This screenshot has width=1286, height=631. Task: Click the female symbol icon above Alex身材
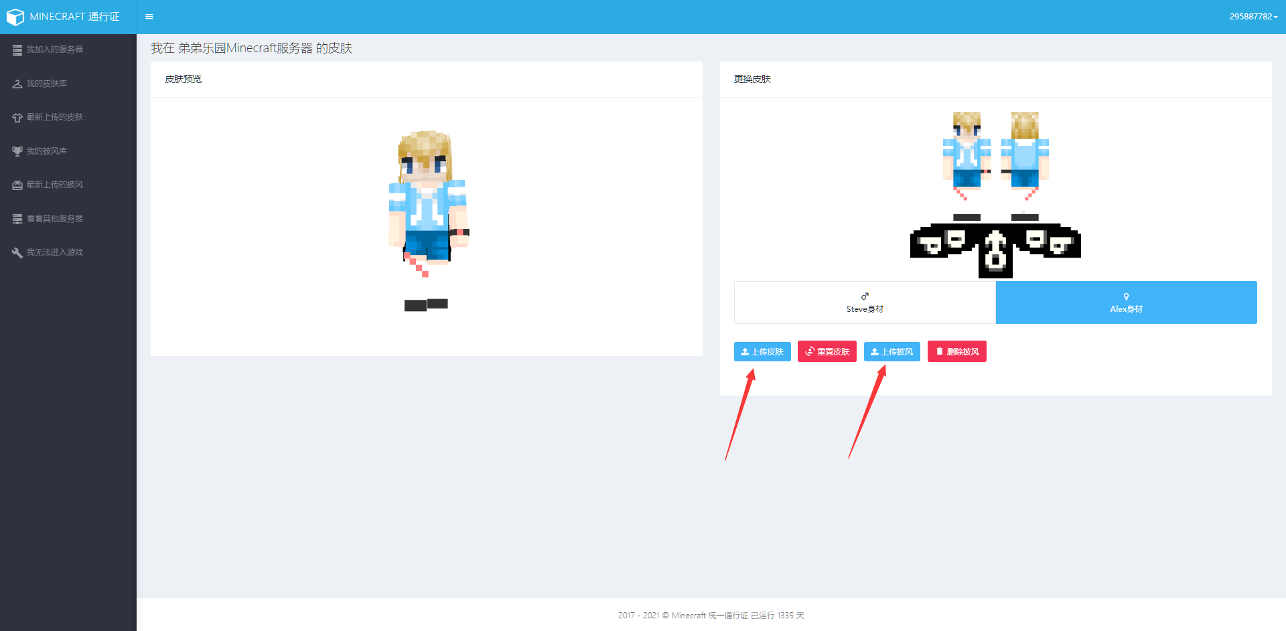(1126, 296)
